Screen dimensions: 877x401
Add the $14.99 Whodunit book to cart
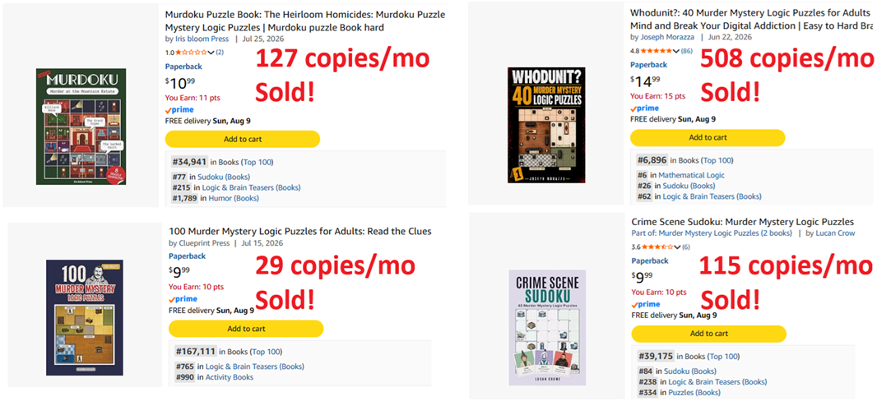[x=708, y=138]
